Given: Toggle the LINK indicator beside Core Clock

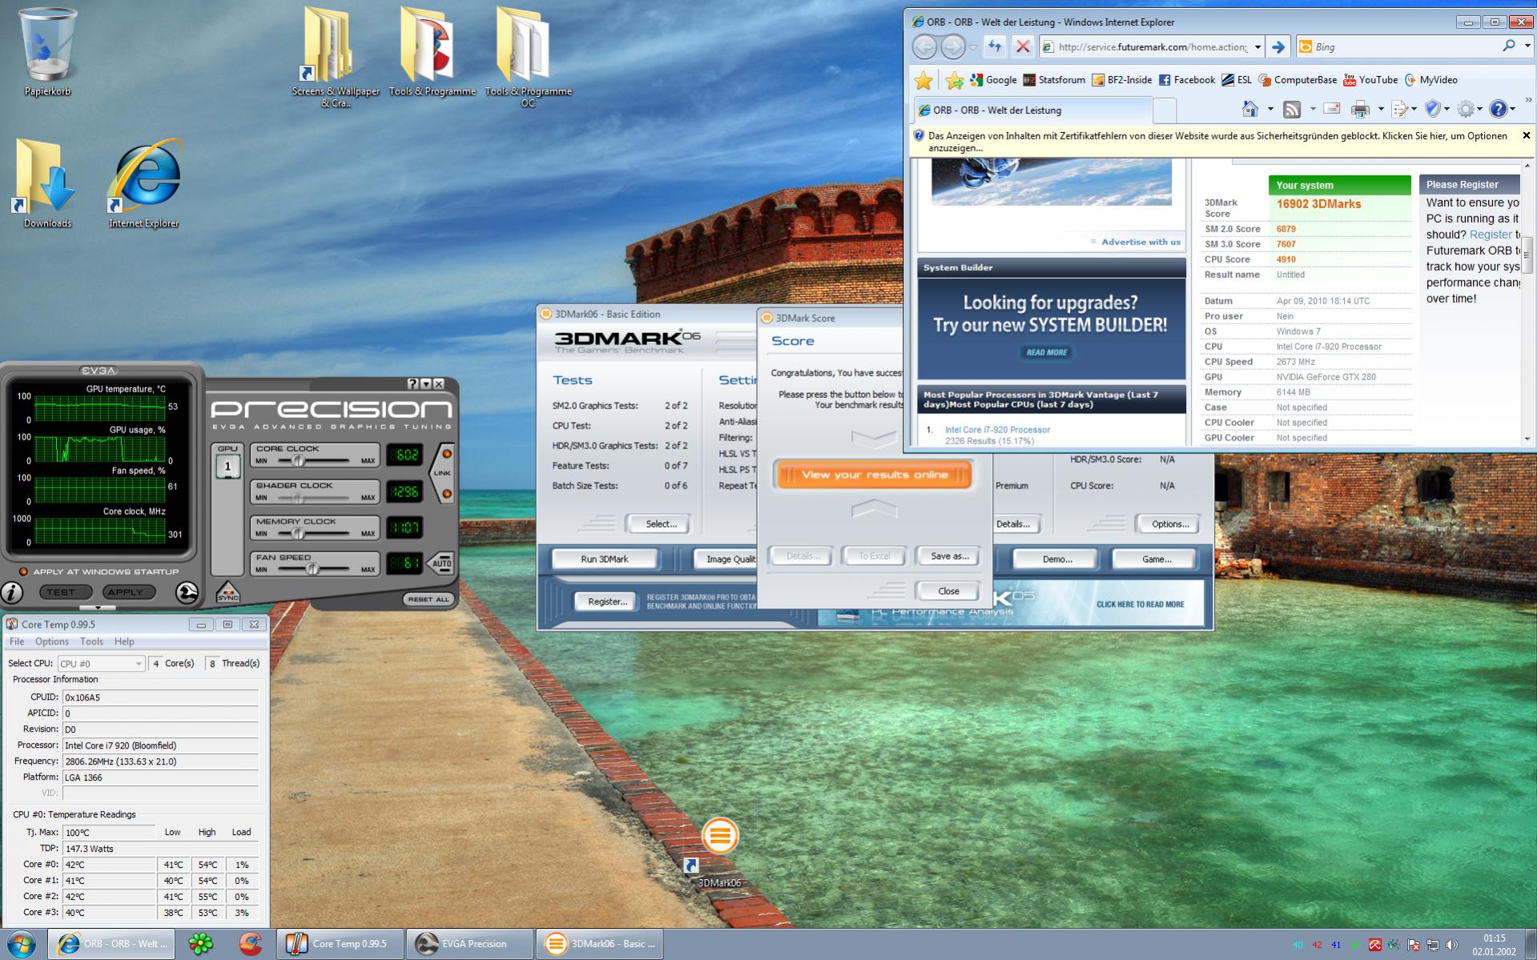Looking at the screenshot, I should pyautogui.click(x=447, y=454).
